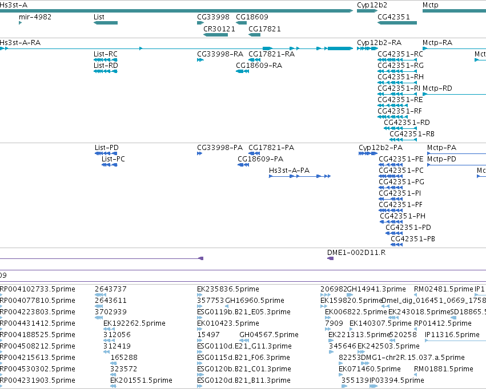Open the Mctp-PA protein label

(441, 148)
